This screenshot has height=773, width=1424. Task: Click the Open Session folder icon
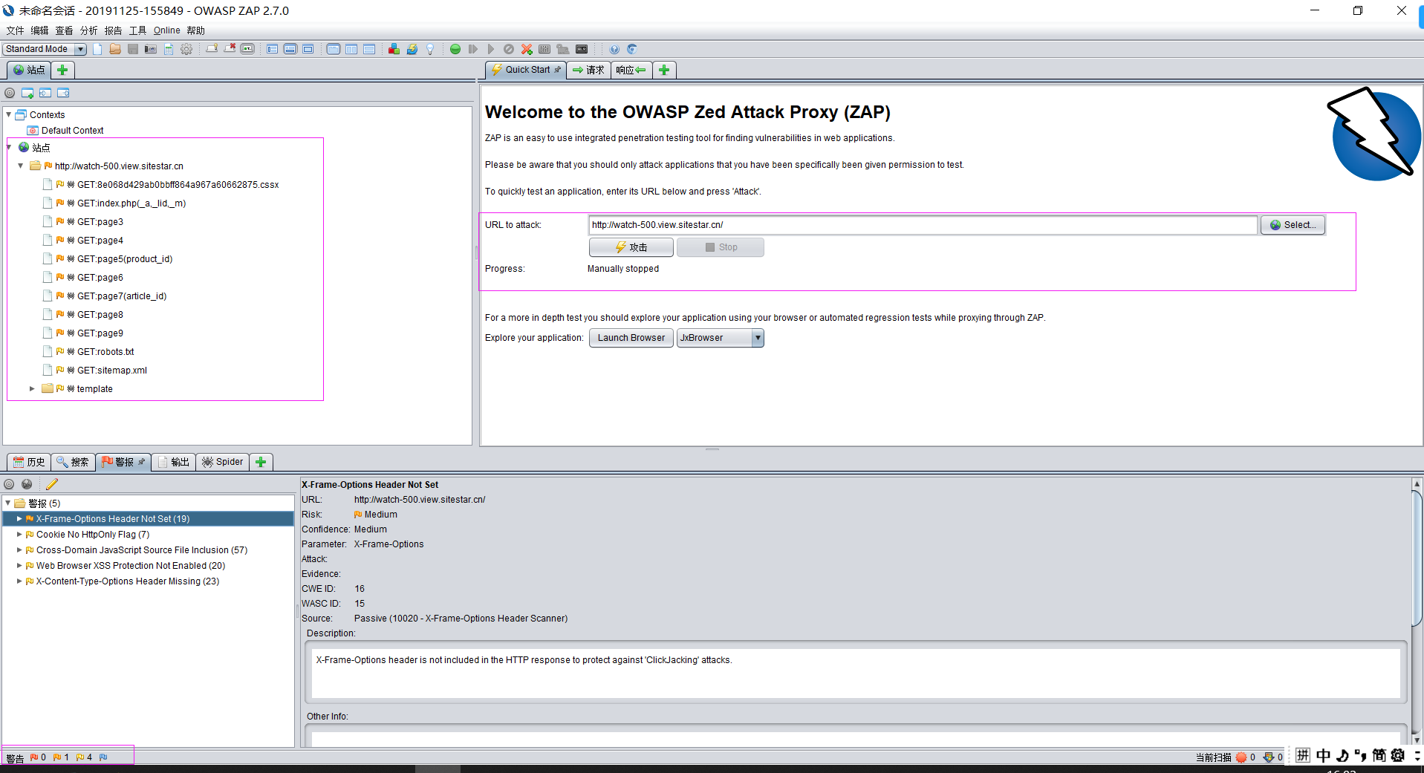click(x=115, y=49)
